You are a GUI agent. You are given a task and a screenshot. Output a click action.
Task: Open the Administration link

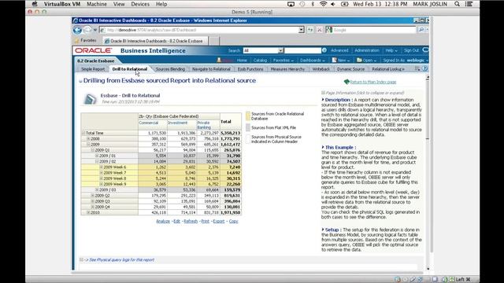367,50
